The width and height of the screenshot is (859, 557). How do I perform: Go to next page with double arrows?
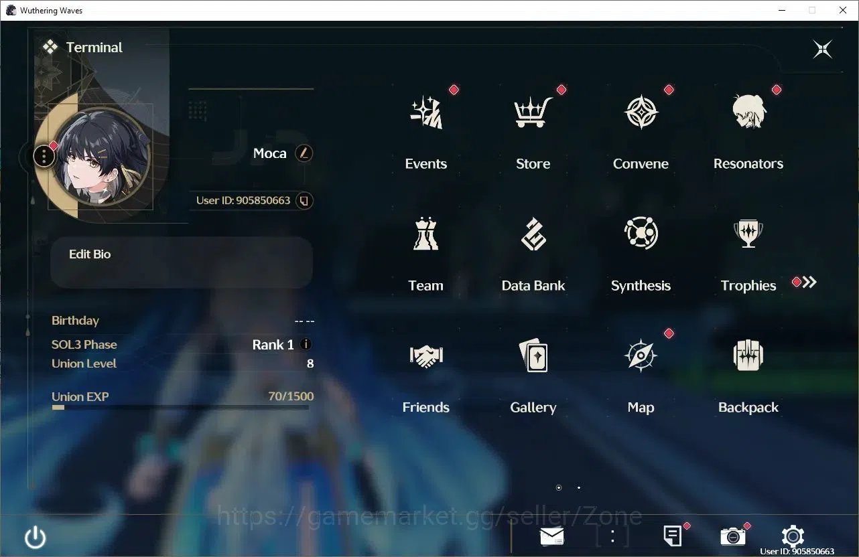click(x=810, y=282)
